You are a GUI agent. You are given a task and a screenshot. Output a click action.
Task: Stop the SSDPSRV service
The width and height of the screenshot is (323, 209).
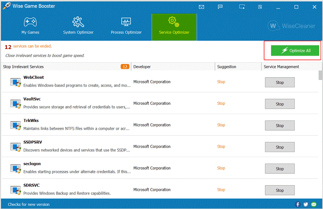(x=280, y=147)
